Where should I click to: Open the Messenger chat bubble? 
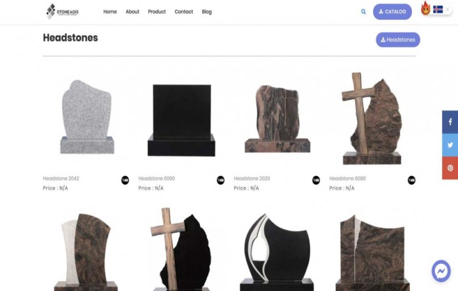pos(441,271)
